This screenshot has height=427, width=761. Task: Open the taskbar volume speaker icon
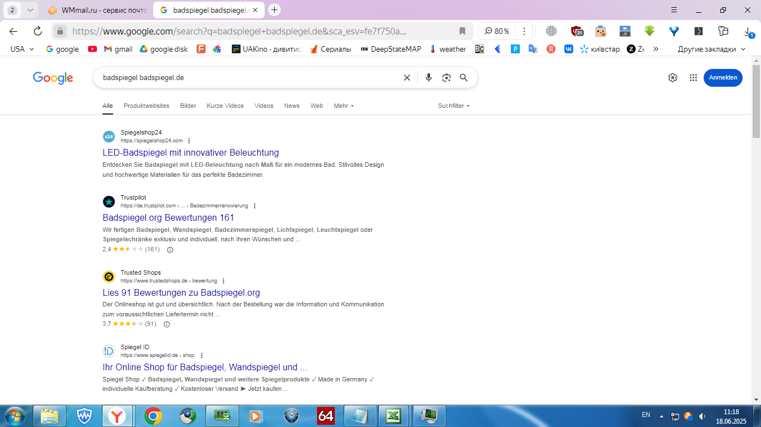702,416
